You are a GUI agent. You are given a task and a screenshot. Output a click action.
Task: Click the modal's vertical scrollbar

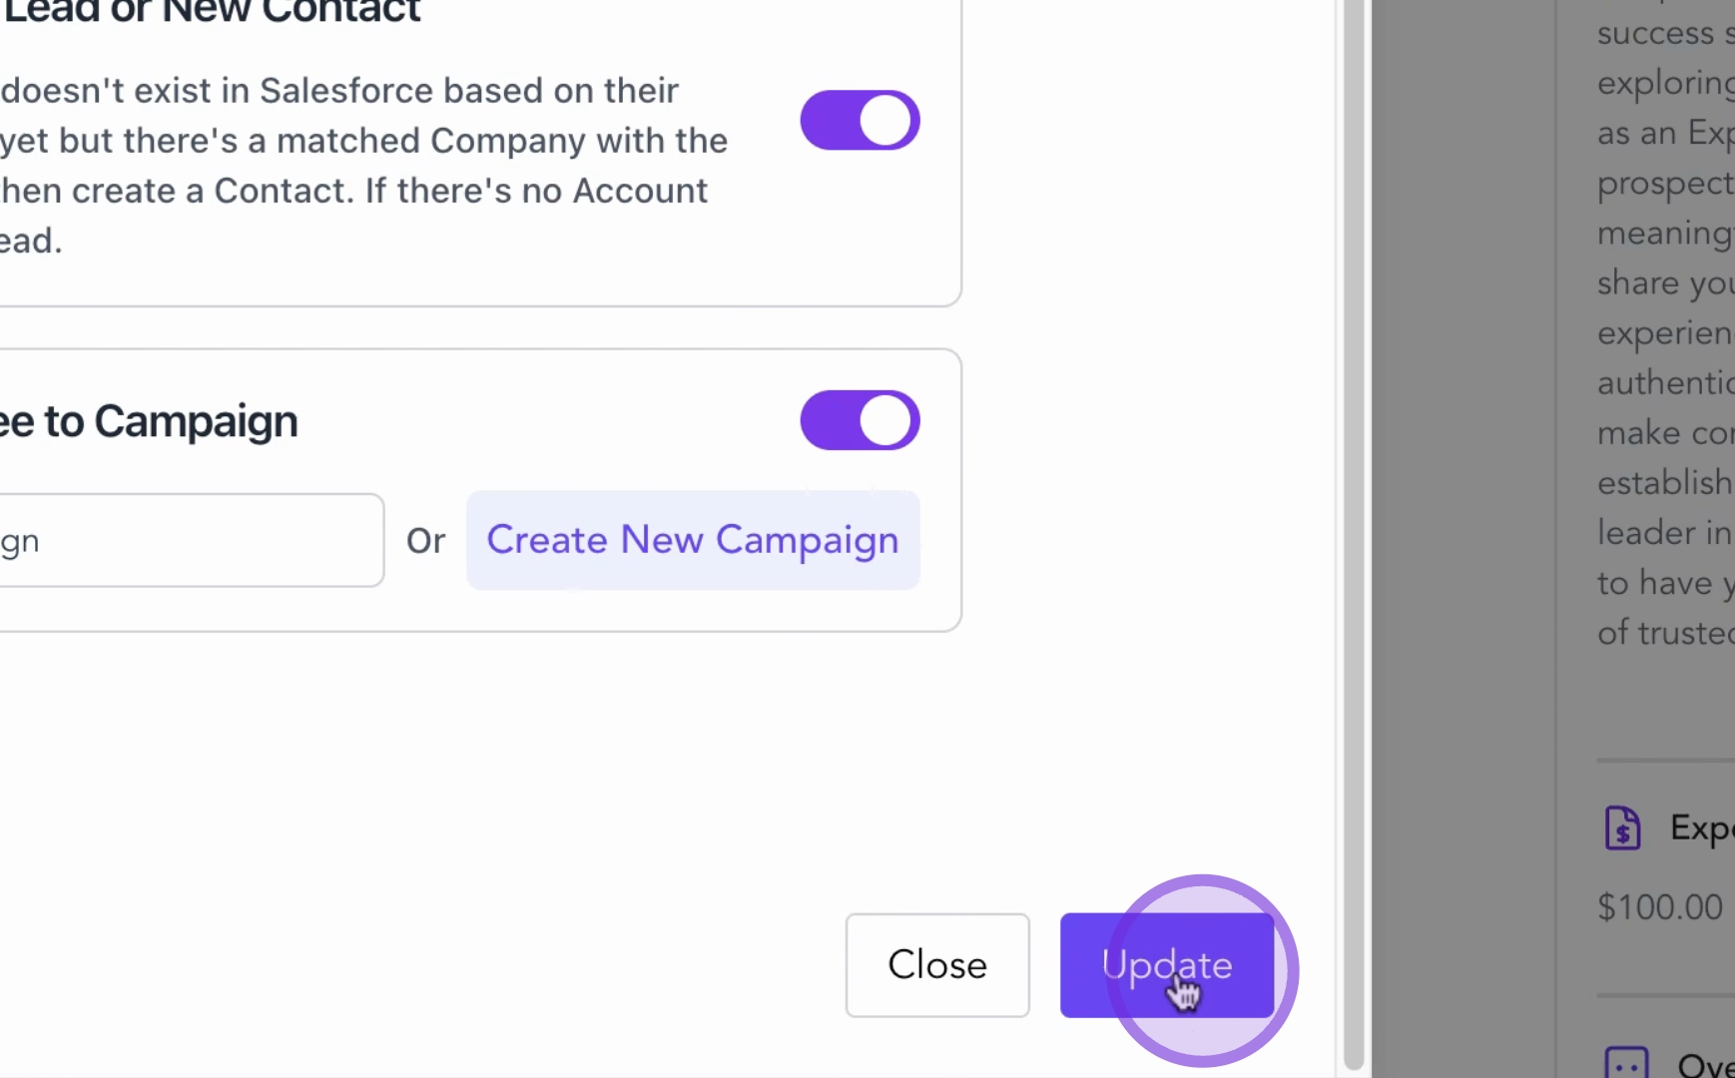coord(1354,499)
